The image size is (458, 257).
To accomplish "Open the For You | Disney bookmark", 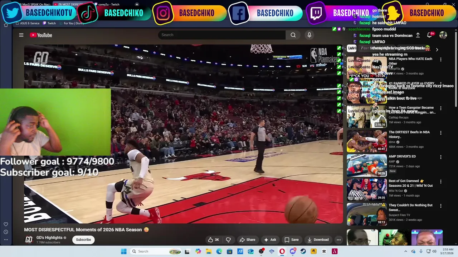I will pos(72,23).
